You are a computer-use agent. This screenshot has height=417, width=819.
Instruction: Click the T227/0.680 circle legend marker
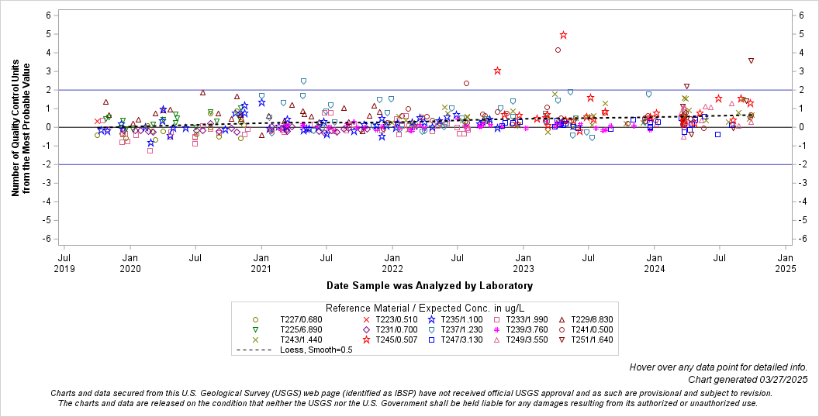point(255,319)
